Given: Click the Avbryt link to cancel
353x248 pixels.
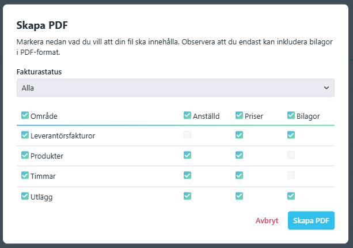Looking at the screenshot, I should click(x=267, y=220).
